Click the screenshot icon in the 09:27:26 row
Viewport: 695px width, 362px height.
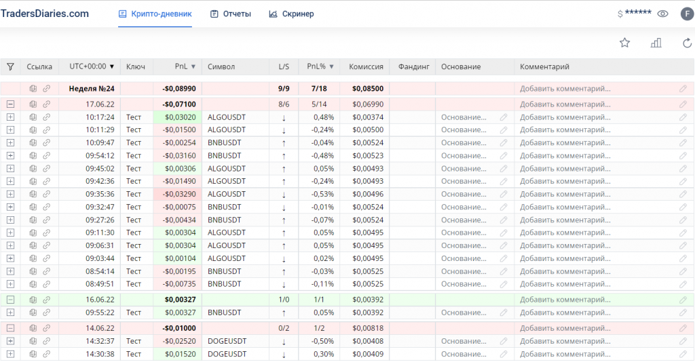[33, 220]
